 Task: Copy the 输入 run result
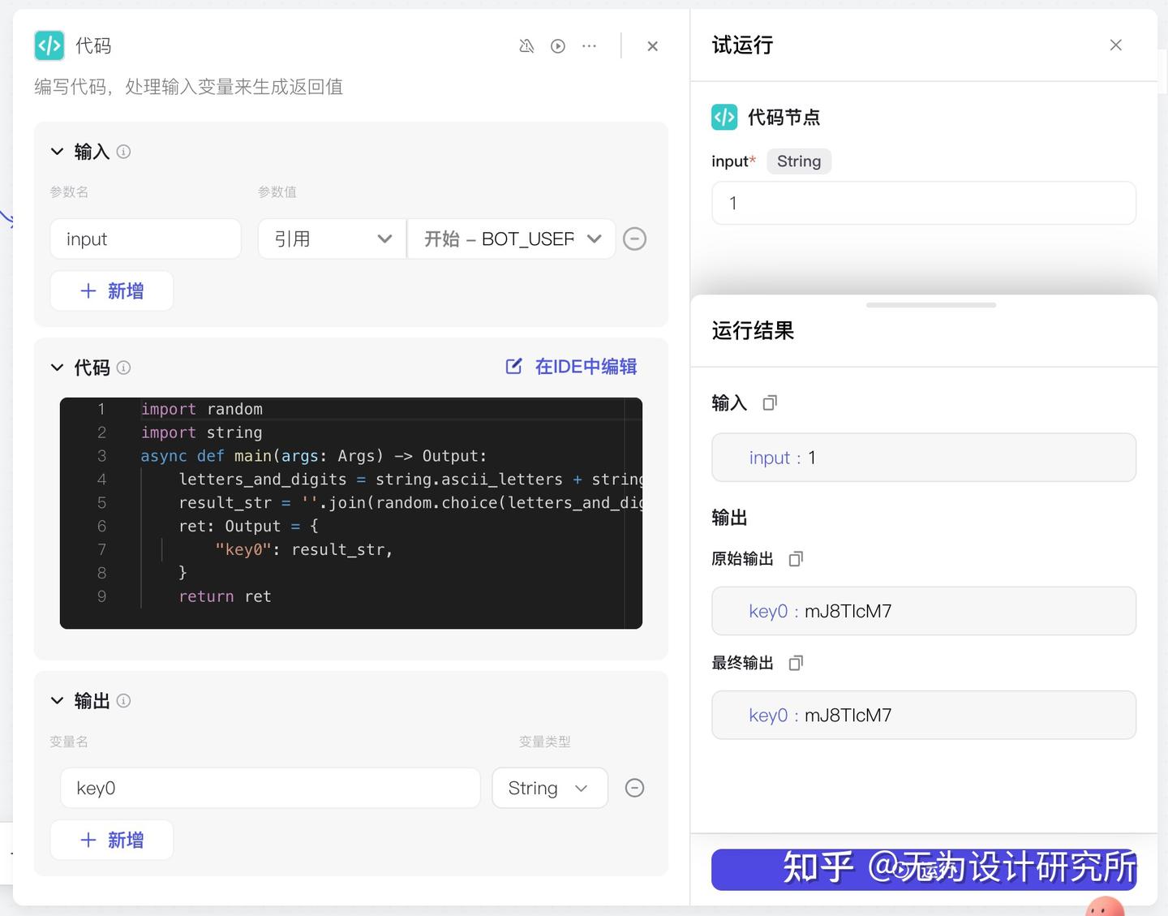pyautogui.click(x=770, y=402)
